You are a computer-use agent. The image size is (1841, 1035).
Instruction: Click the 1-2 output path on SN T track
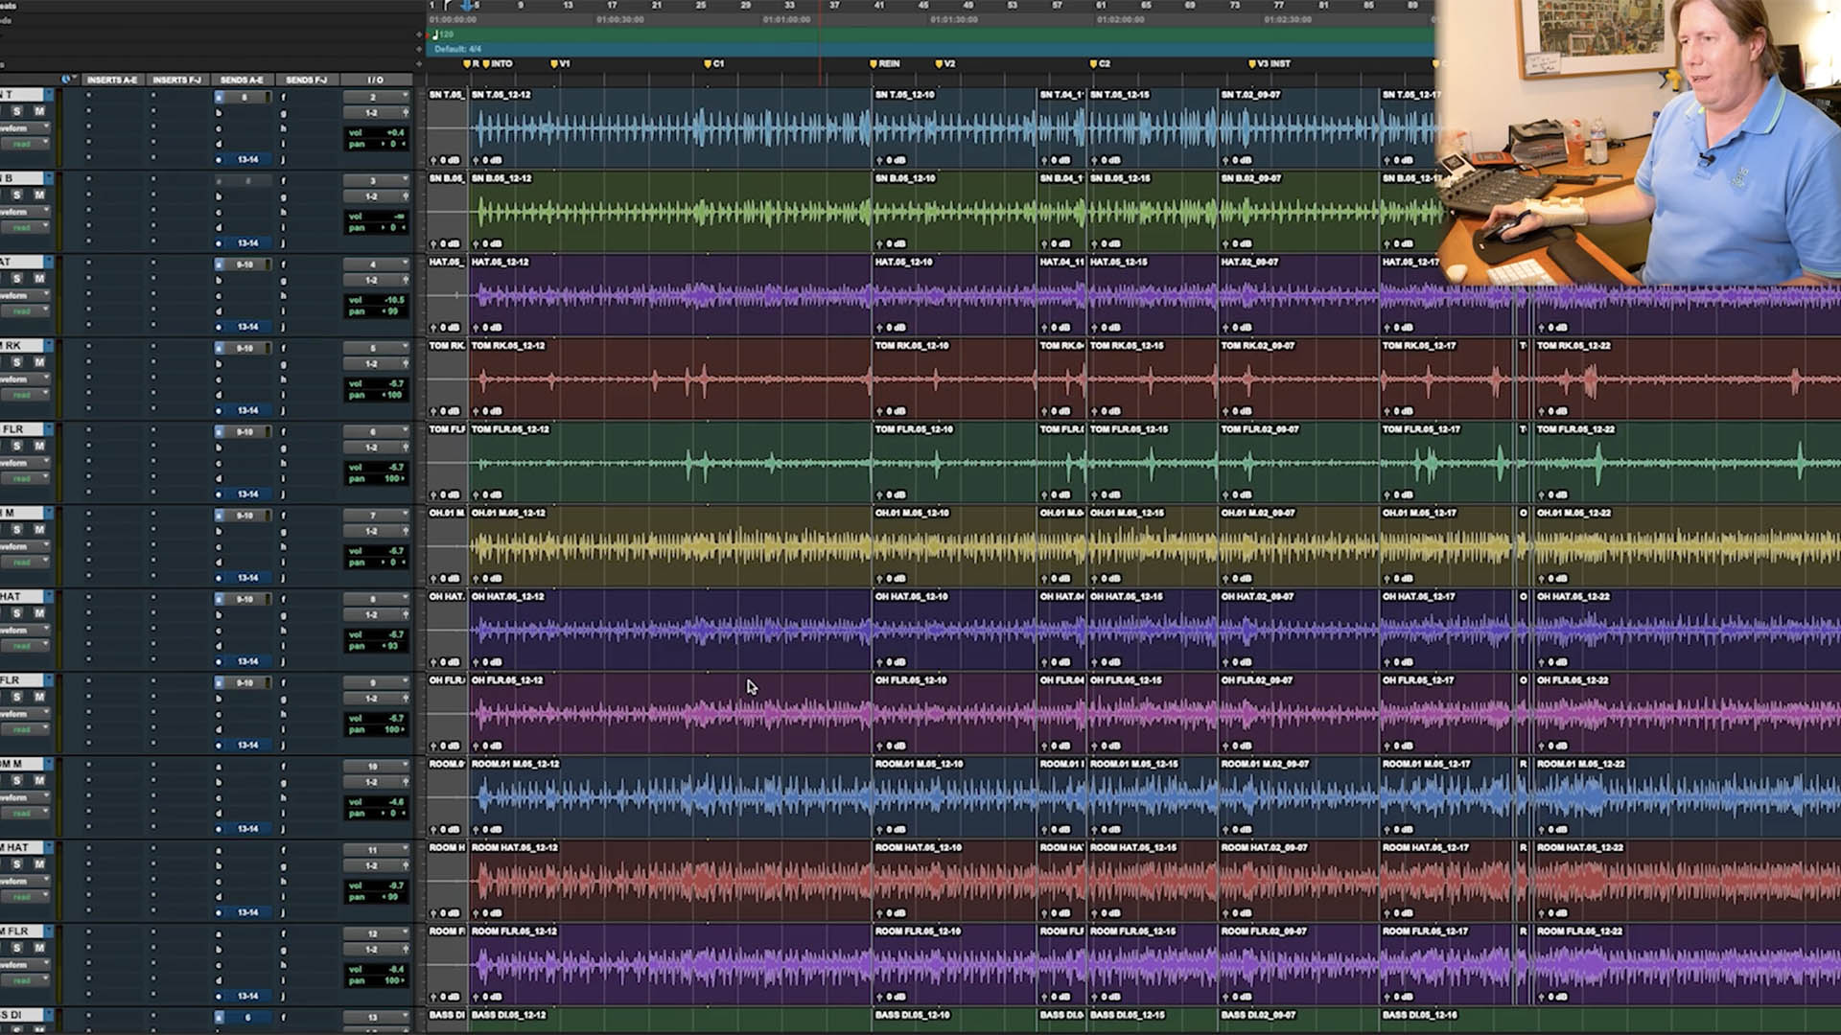point(371,113)
